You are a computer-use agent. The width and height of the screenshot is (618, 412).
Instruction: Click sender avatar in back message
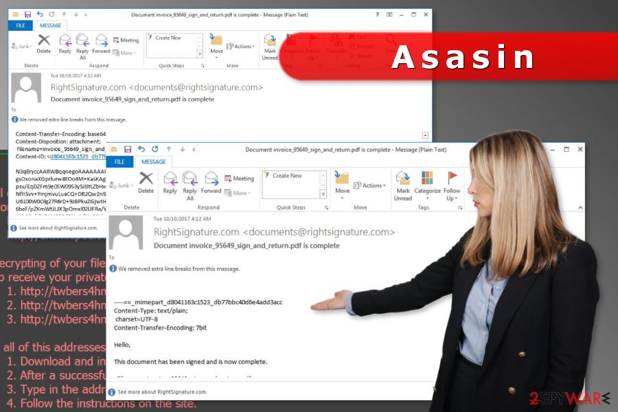pyautogui.click(x=26, y=88)
